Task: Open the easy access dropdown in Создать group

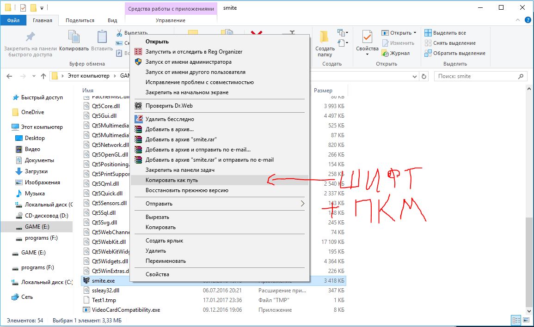Action: tap(343, 43)
